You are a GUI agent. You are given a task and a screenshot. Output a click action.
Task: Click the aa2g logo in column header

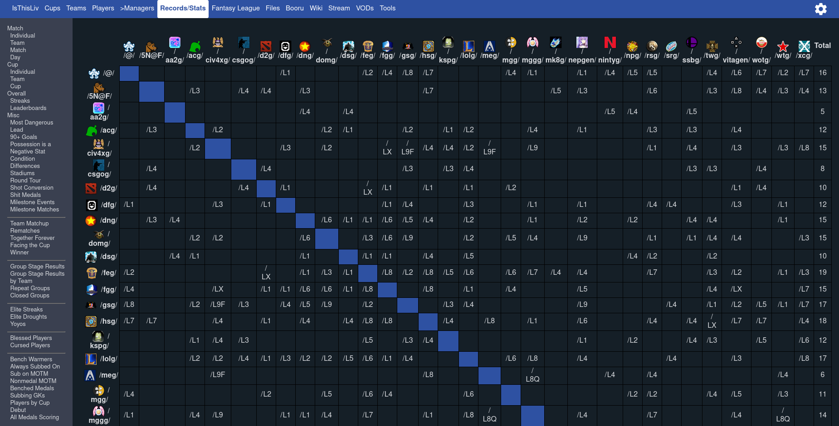click(175, 42)
